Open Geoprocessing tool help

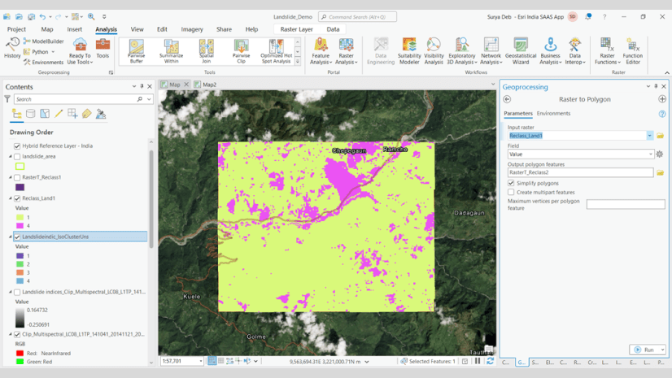(x=662, y=114)
